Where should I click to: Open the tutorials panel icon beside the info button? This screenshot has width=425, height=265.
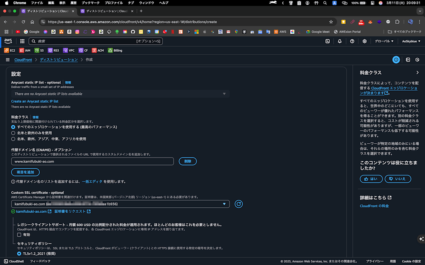[408, 60]
